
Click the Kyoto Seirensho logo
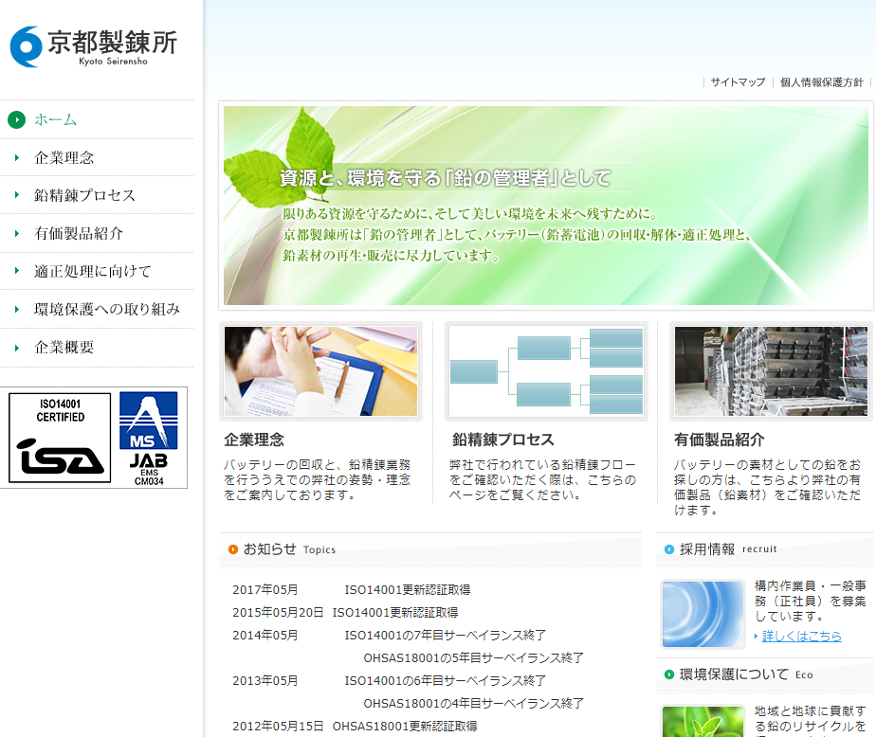(93, 46)
